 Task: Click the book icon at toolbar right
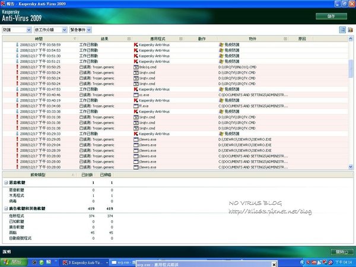[x=350, y=30]
